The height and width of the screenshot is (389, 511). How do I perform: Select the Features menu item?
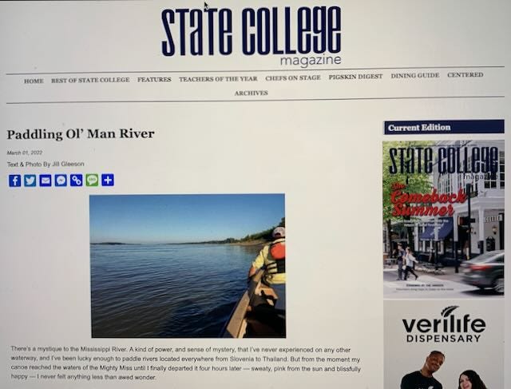tap(154, 80)
